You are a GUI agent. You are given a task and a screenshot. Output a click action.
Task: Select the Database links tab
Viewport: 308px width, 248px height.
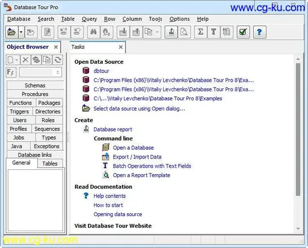tap(35, 155)
